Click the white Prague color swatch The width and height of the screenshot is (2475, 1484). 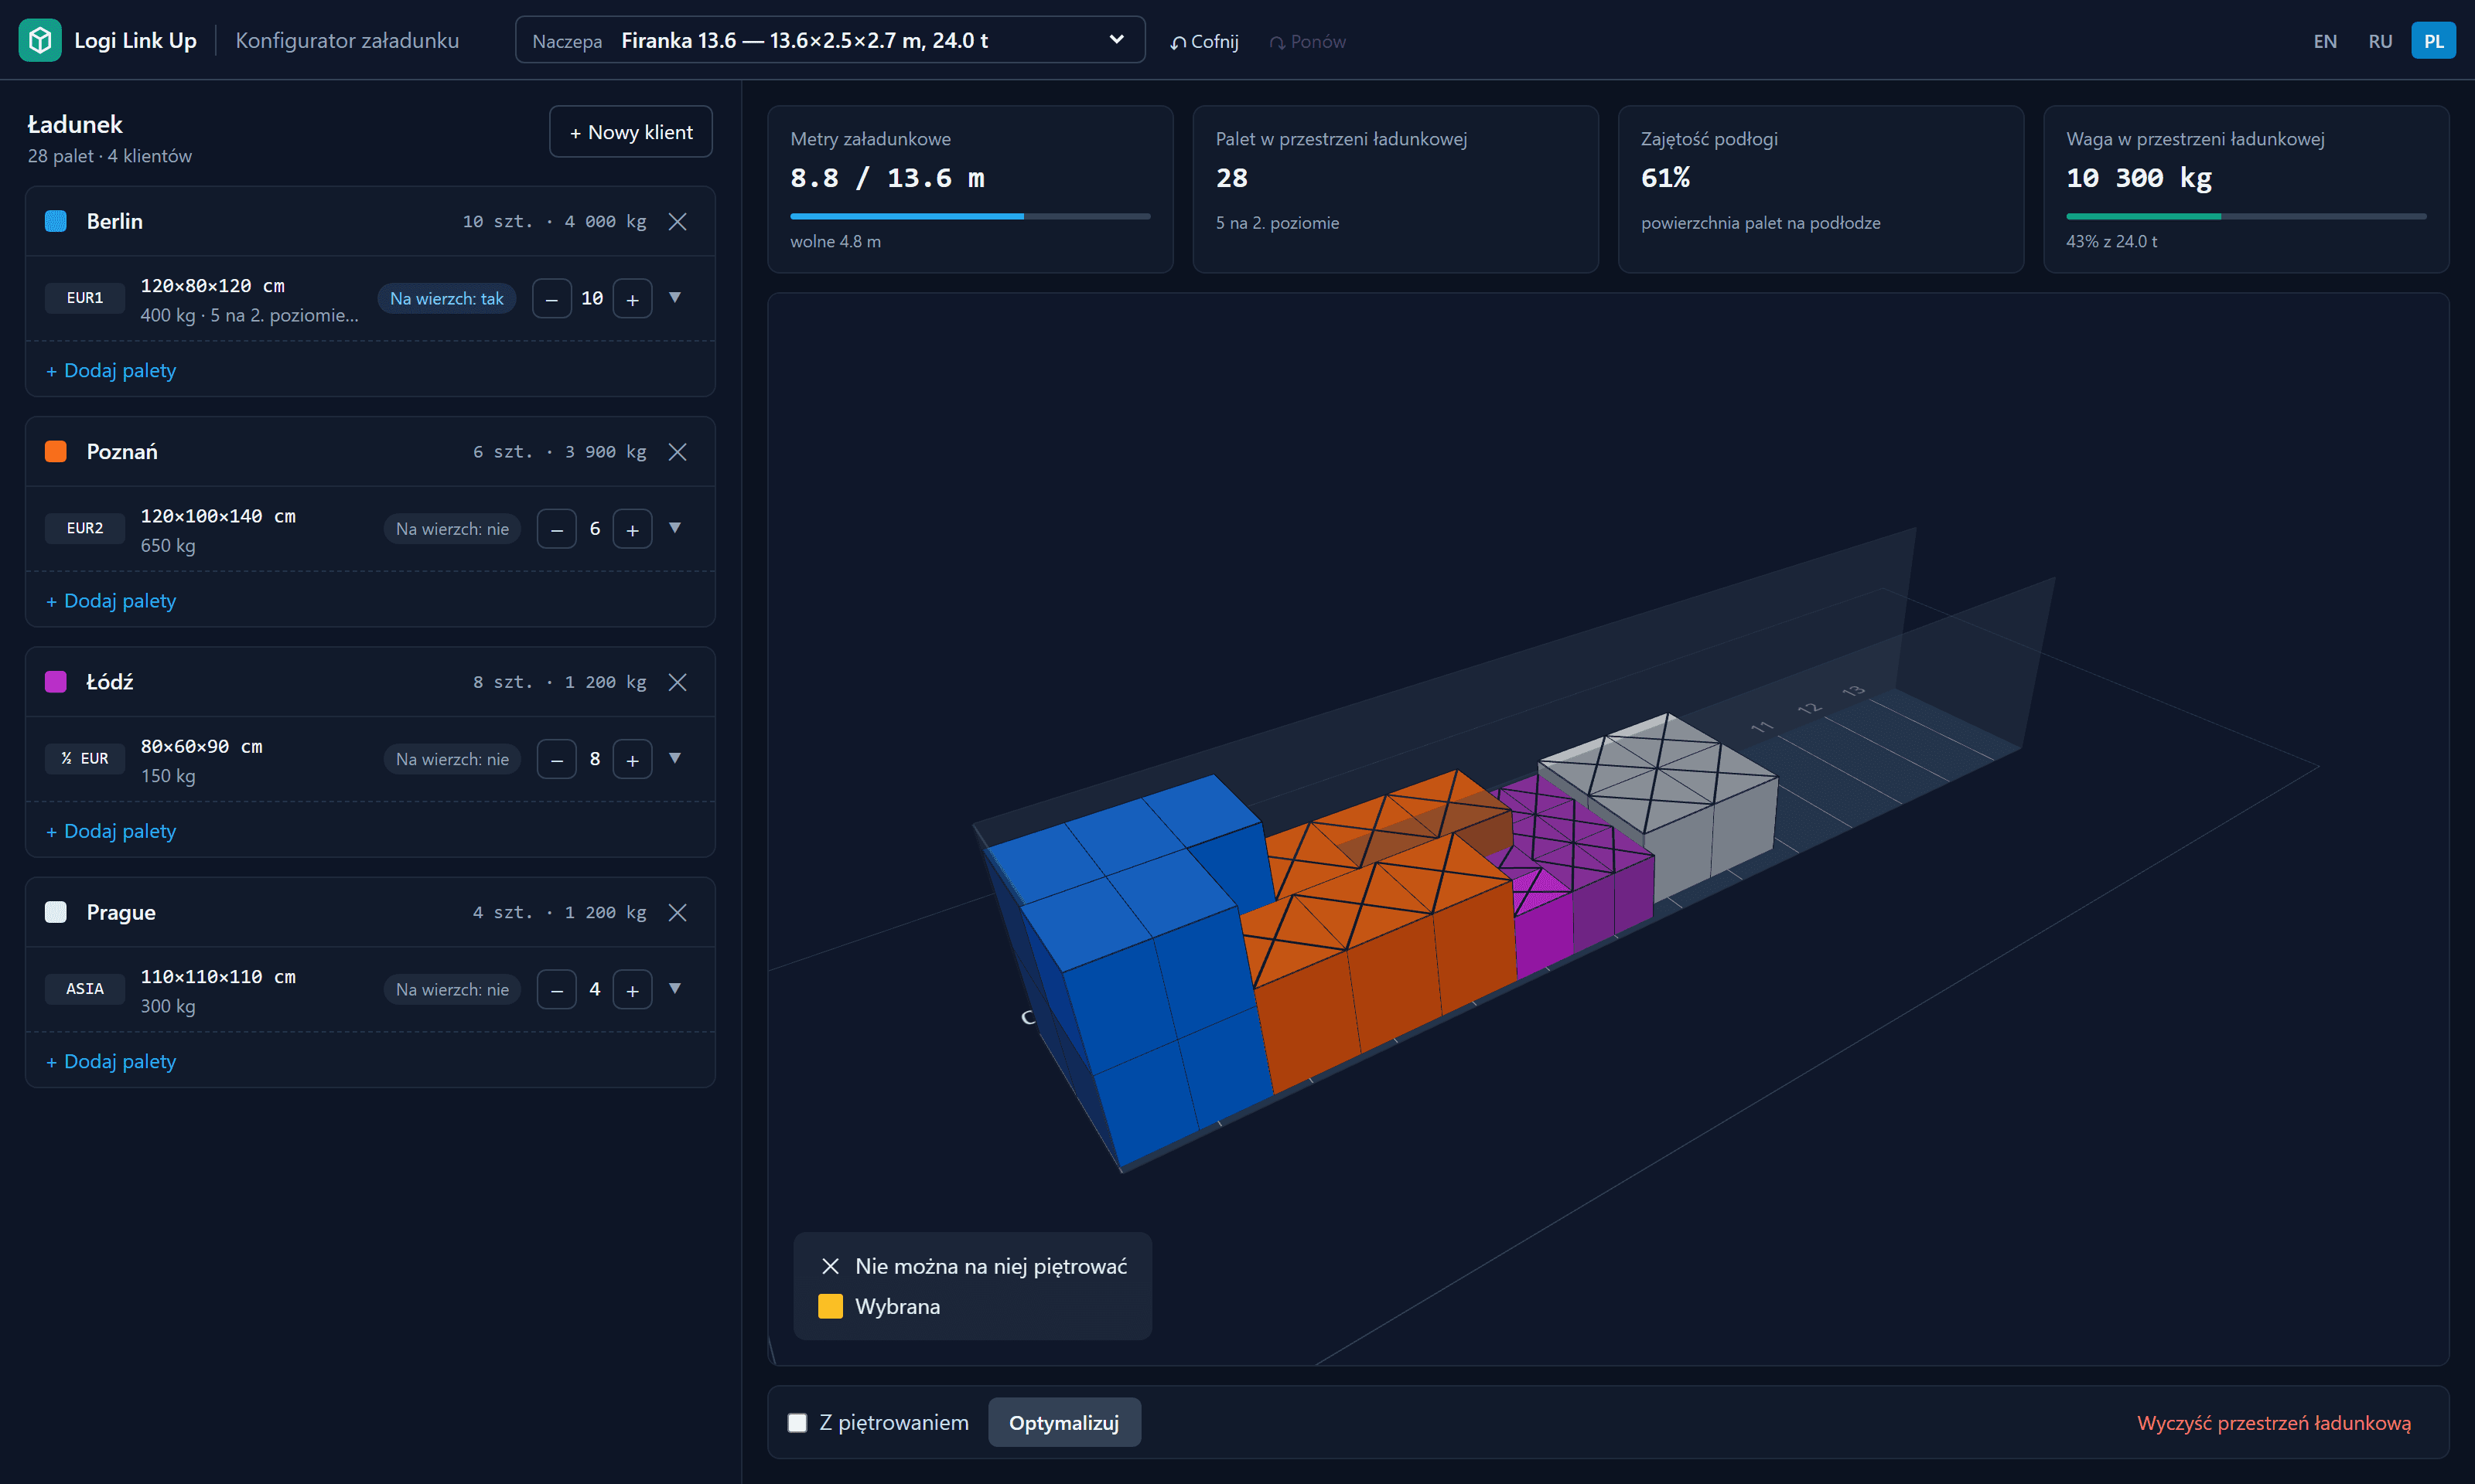pyautogui.click(x=56, y=913)
